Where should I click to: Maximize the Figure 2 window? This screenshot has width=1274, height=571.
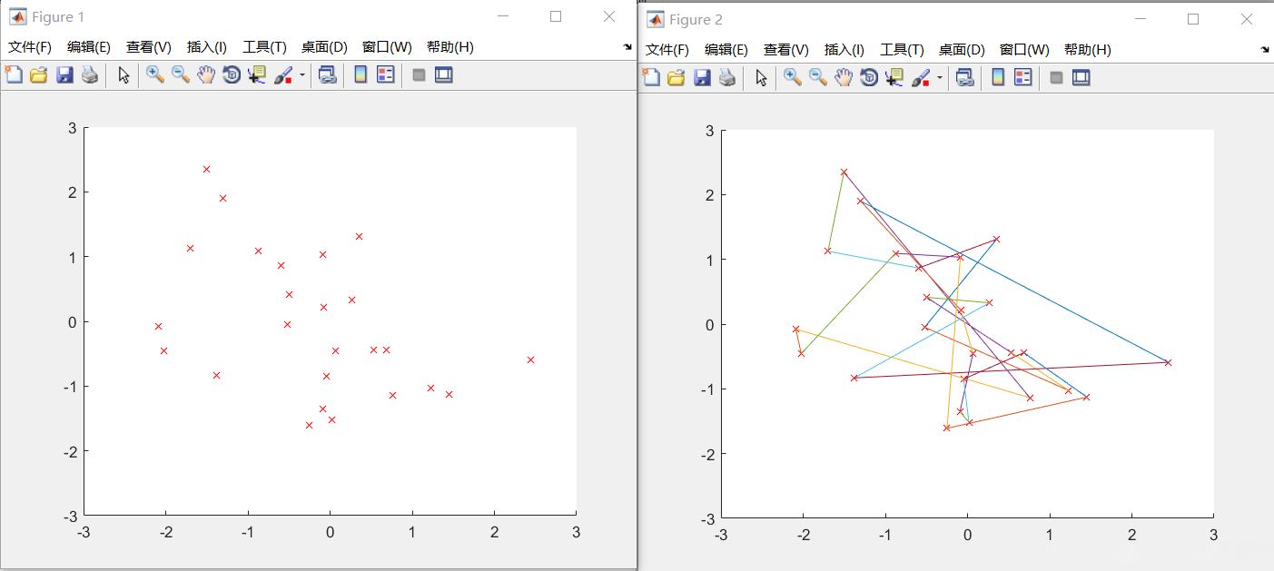[1193, 19]
